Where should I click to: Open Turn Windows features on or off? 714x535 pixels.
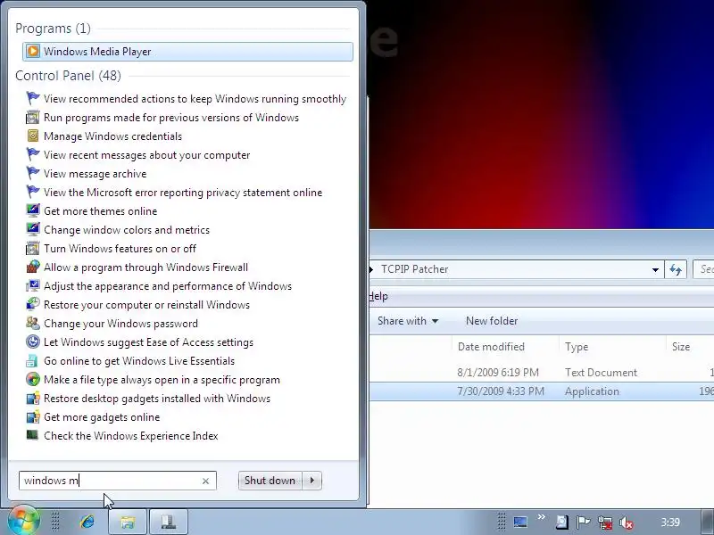click(x=120, y=249)
